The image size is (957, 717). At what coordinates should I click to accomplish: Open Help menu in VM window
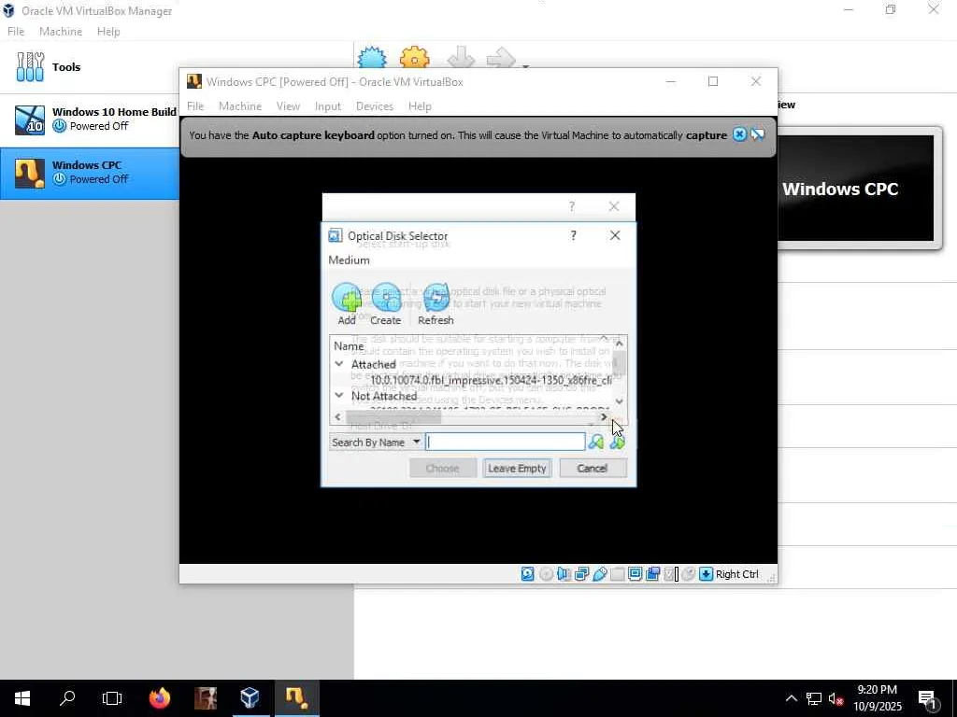coord(420,106)
